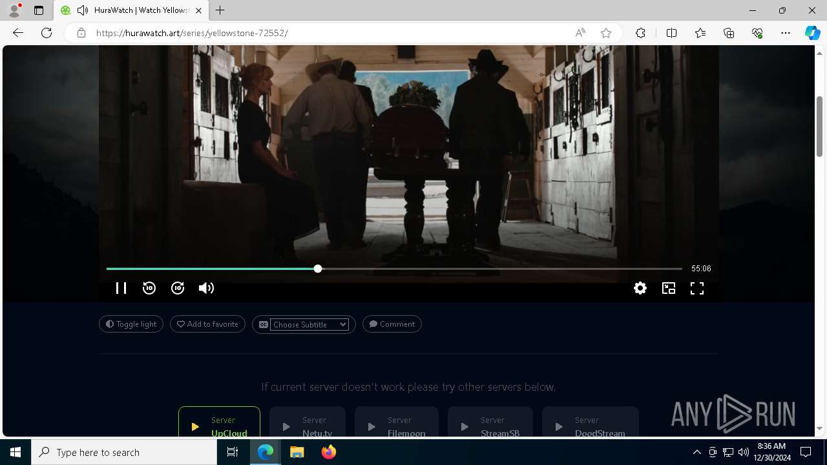827x465 pixels.
Task: Open the Comment section
Action: coord(392,324)
